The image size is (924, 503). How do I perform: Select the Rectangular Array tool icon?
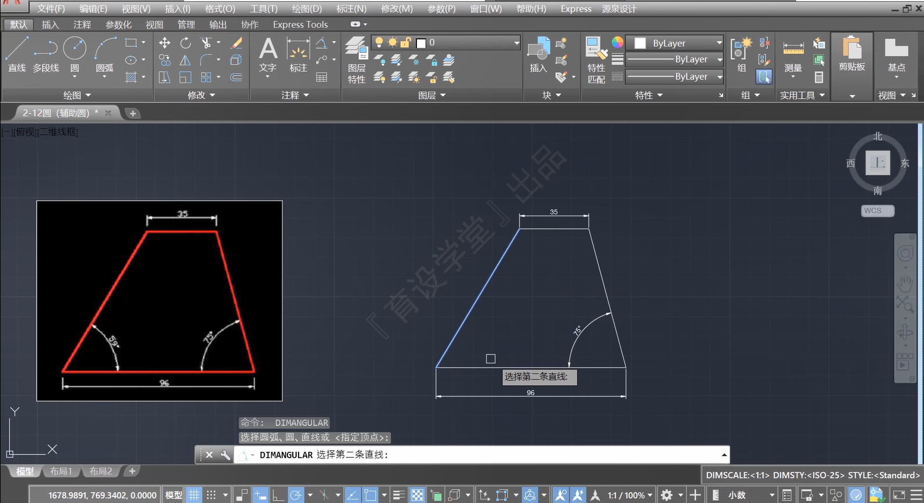(206, 77)
